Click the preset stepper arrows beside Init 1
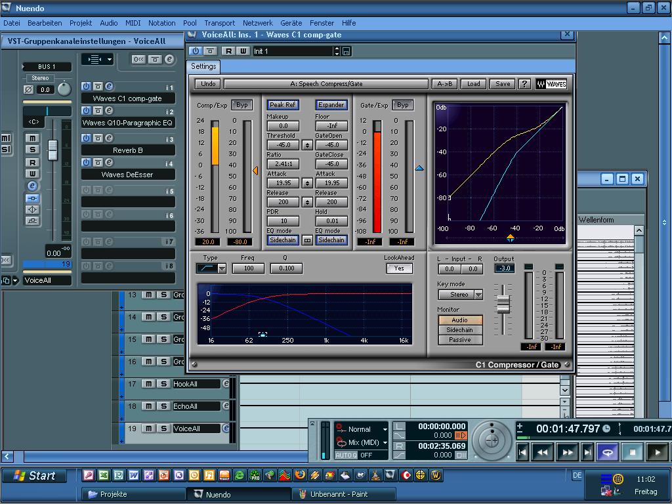672x504 pixels. [x=337, y=51]
